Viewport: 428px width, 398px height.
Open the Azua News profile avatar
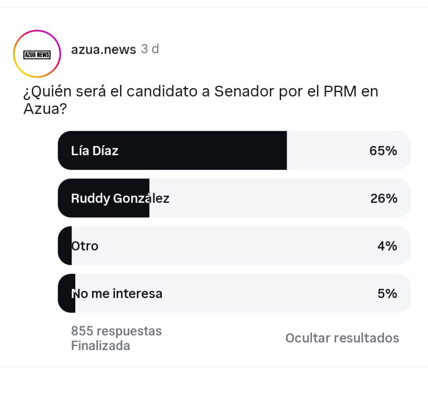tap(37, 54)
